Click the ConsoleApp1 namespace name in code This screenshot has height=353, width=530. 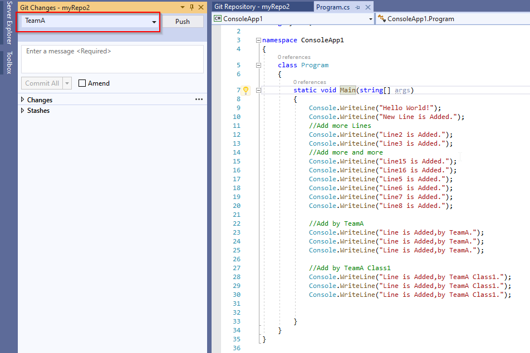click(322, 40)
